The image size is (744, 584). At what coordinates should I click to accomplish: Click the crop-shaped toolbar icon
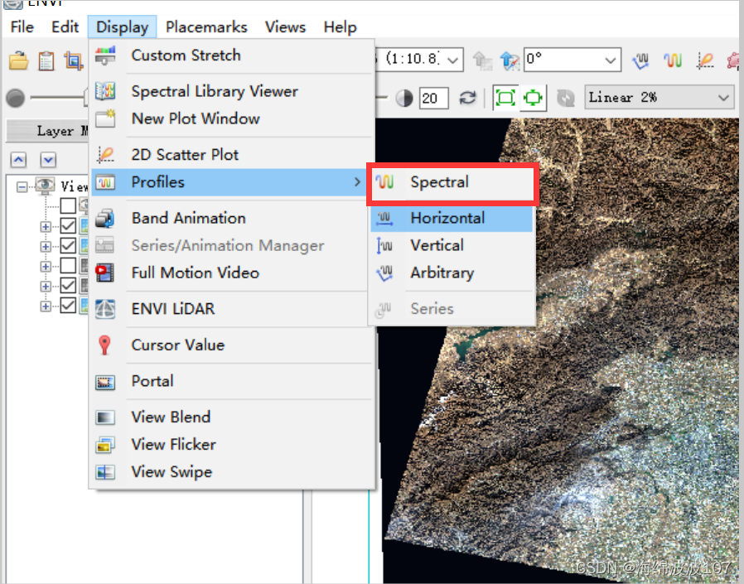tap(74, 61)
